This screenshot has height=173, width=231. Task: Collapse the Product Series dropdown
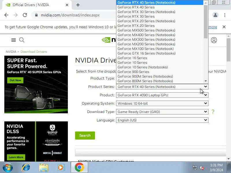(162, 87)
